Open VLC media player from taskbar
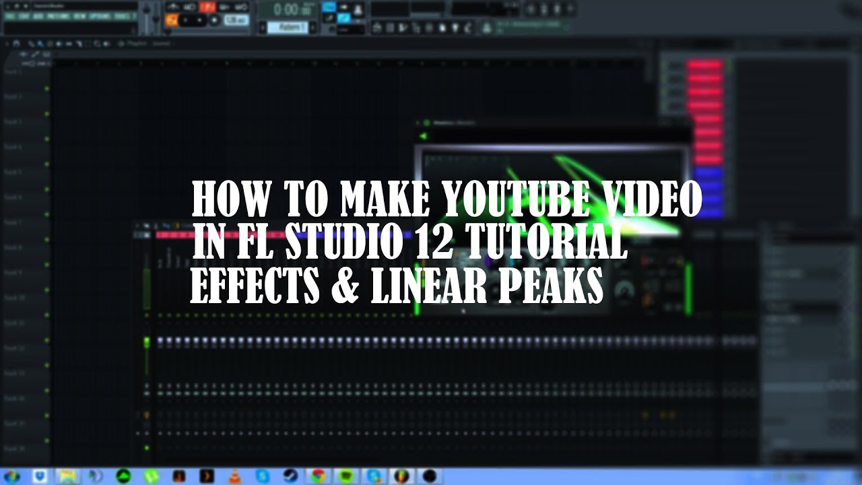The width and height of the screenshot is (862, 485). tap(234, 476)
